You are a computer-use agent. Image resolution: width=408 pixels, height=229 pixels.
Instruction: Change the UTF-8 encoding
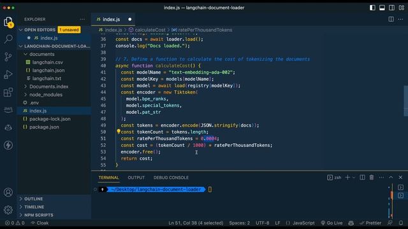[262, 223]
